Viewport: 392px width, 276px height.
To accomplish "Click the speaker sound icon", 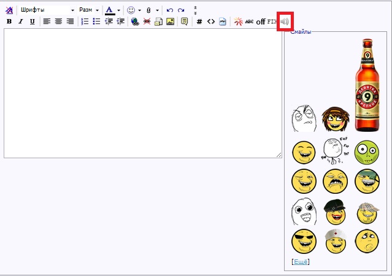I will click(285, 21).
